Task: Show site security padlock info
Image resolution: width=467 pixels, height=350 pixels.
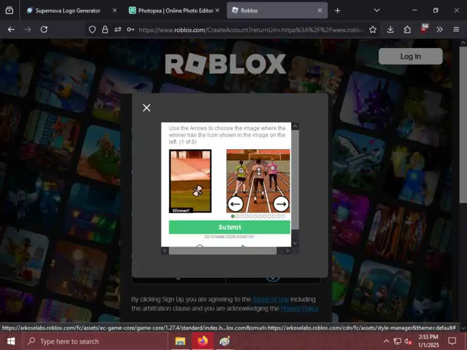Action: [105, 30]
